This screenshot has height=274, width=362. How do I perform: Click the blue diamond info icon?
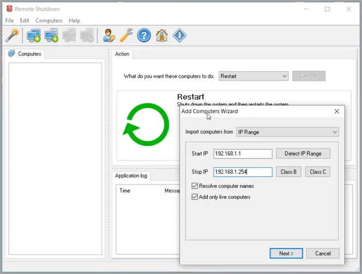(x=180, y=36)
